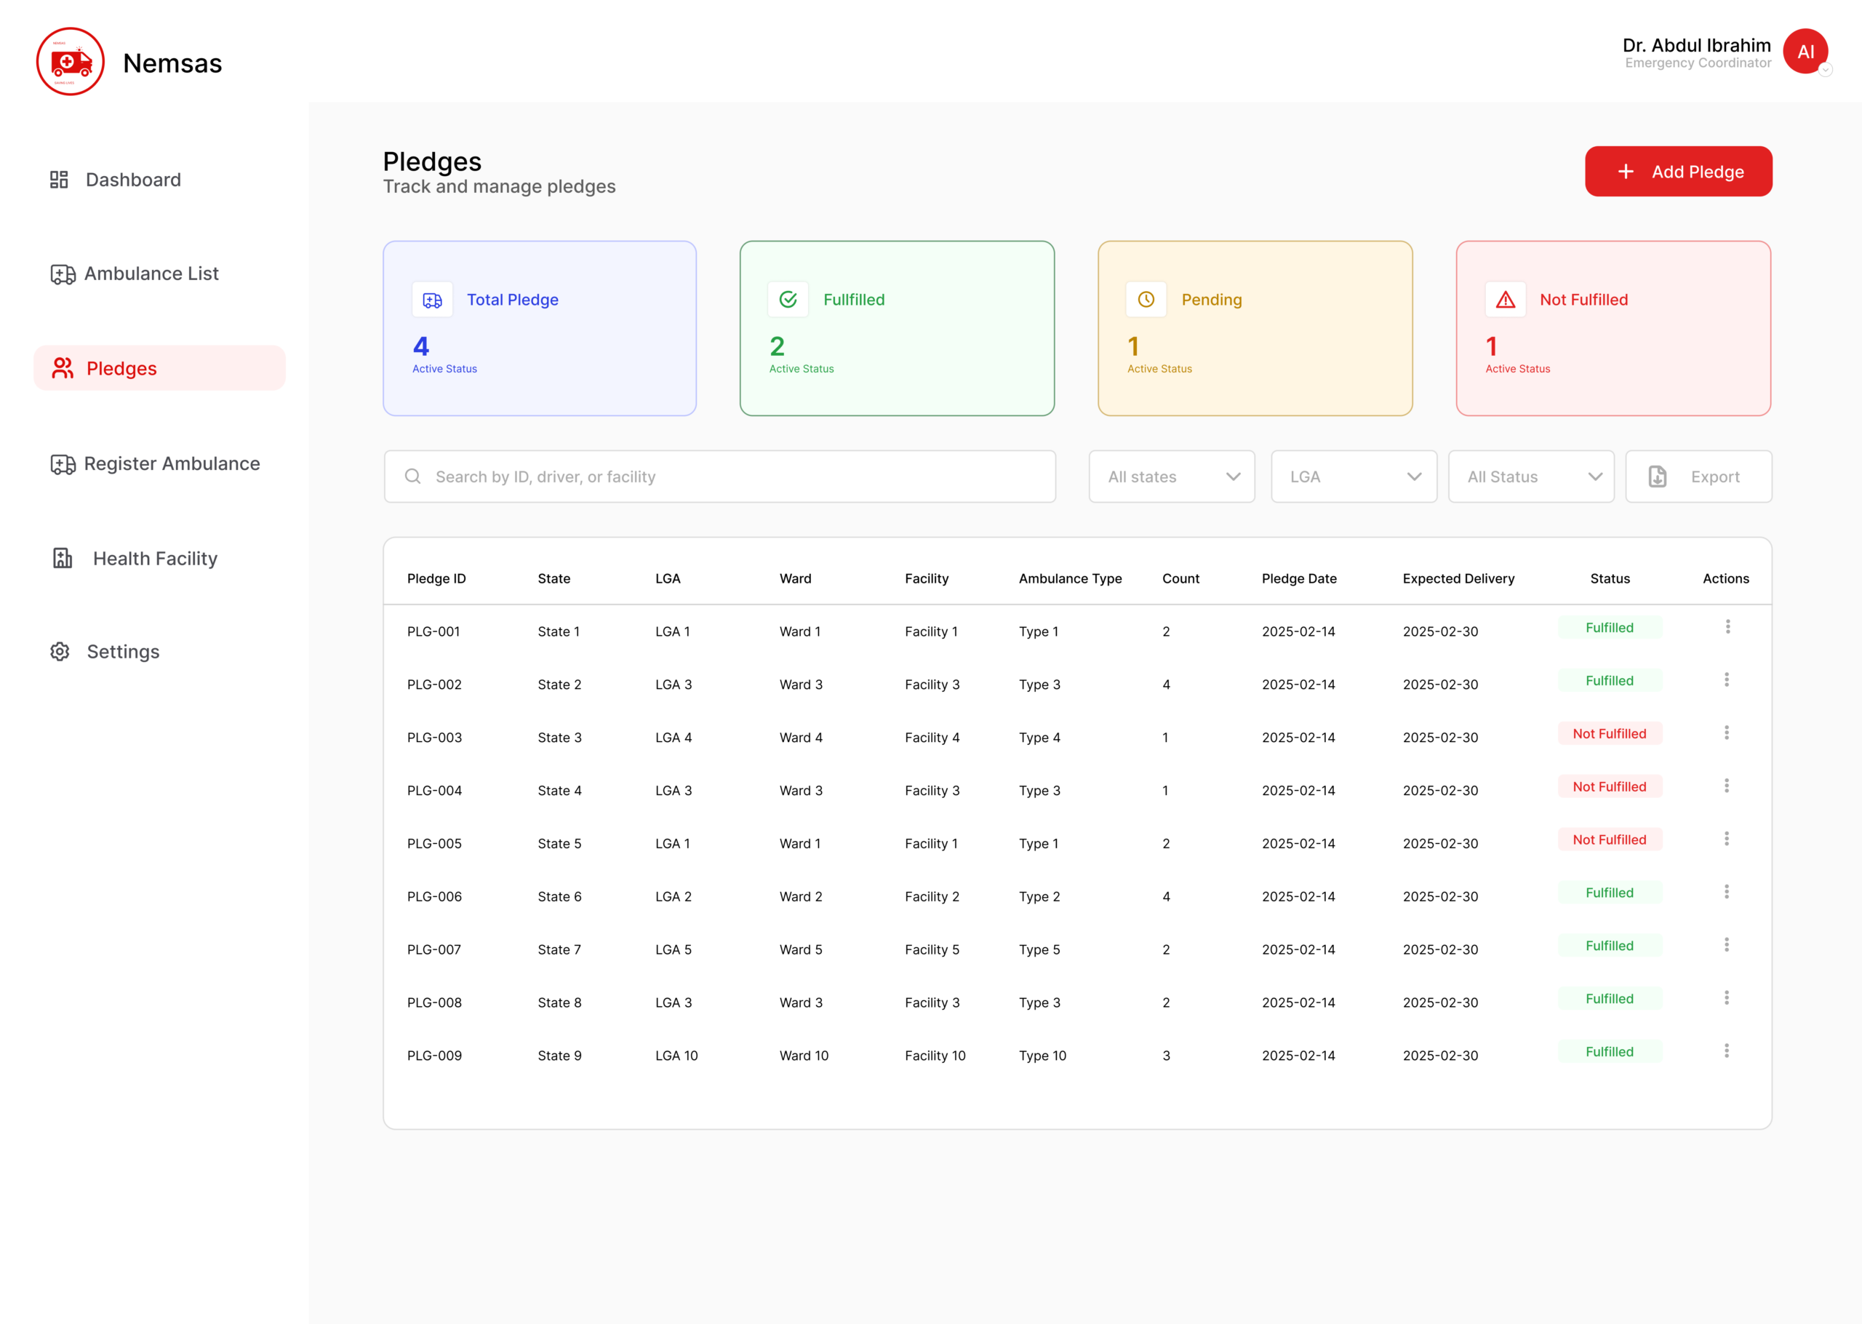Open three-dot menu for PLG-005 row
The width and height of the screenshot is (1862, 1324).
(x=1727, y=839)
